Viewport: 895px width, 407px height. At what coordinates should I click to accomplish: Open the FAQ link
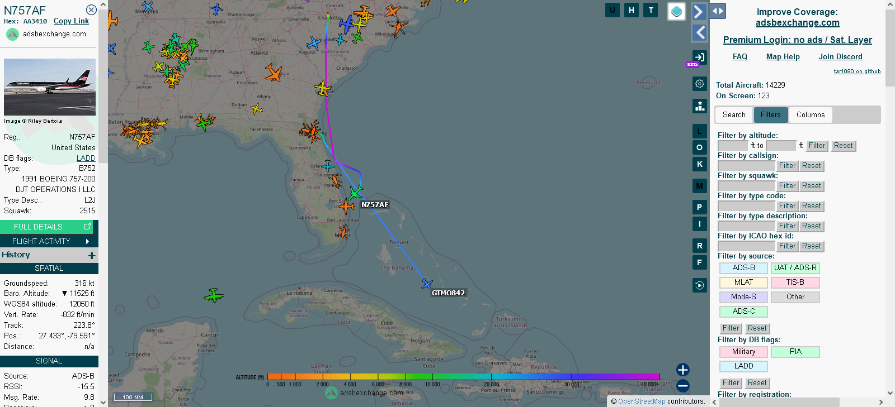[x=740, y=56]
